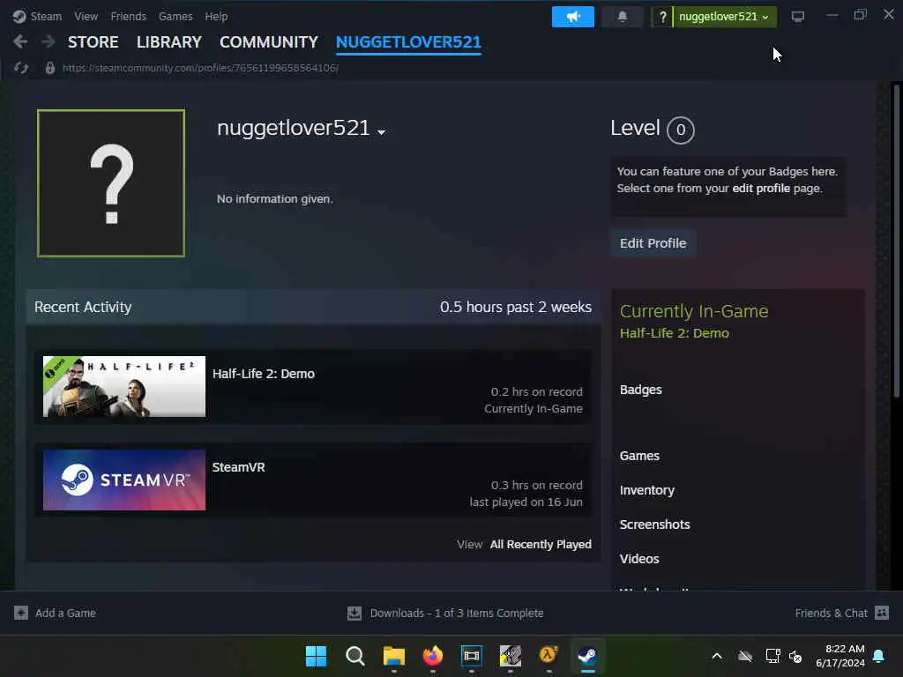View All Recently Played games

coord(541,544)
